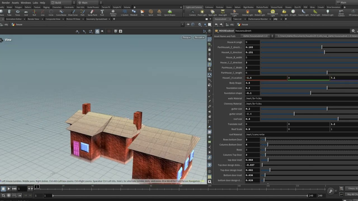The width and height of the screenshot is (358, 201).
Task: Add a Spot Light
Action: (x=213, y=13)
